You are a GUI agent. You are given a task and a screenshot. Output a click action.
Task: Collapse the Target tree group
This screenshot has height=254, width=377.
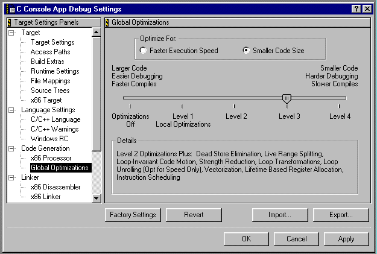[11, 33]
